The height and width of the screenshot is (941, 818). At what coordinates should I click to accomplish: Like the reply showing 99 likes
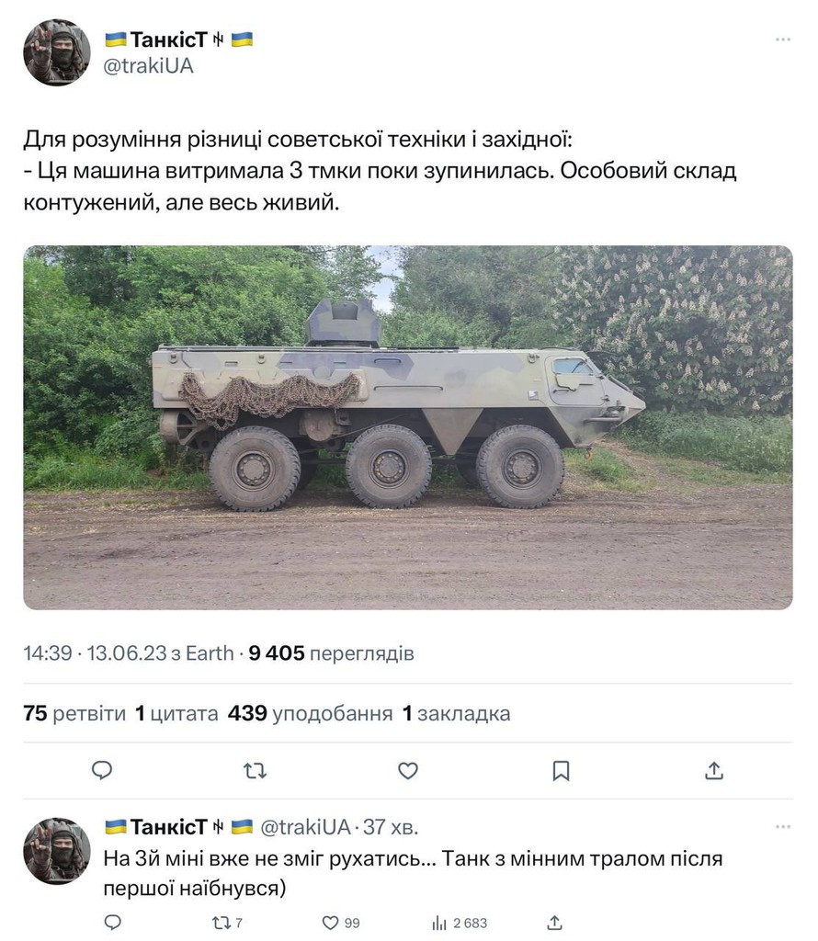tap(329, 923)
